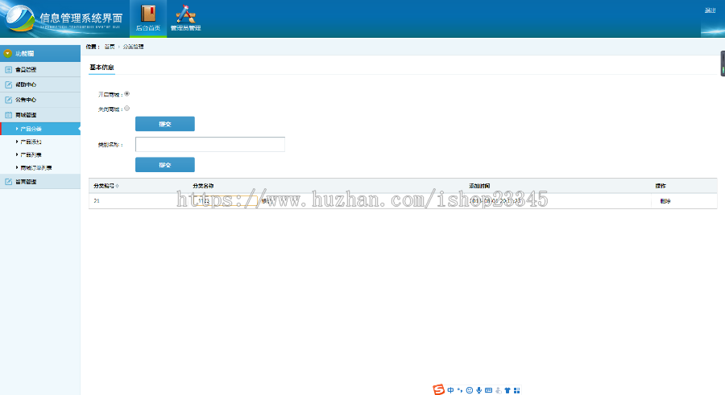This screenshot has height=395, width=725.
Task: Select the 关闭商城 radio button
Action: (126, 109)
